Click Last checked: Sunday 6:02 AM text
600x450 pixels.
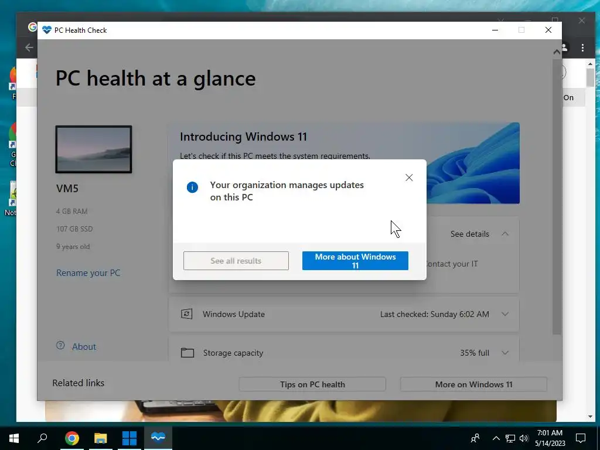[434, 314]
